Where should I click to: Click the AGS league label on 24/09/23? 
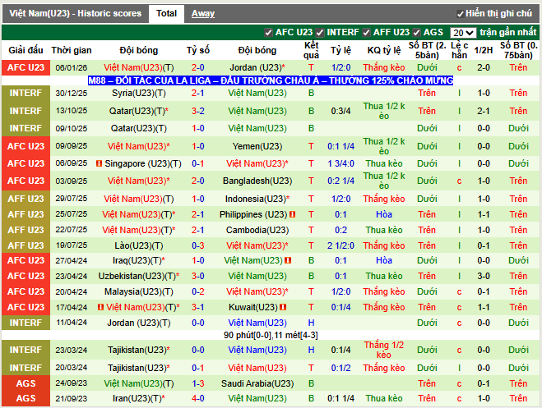coord(26,383)
